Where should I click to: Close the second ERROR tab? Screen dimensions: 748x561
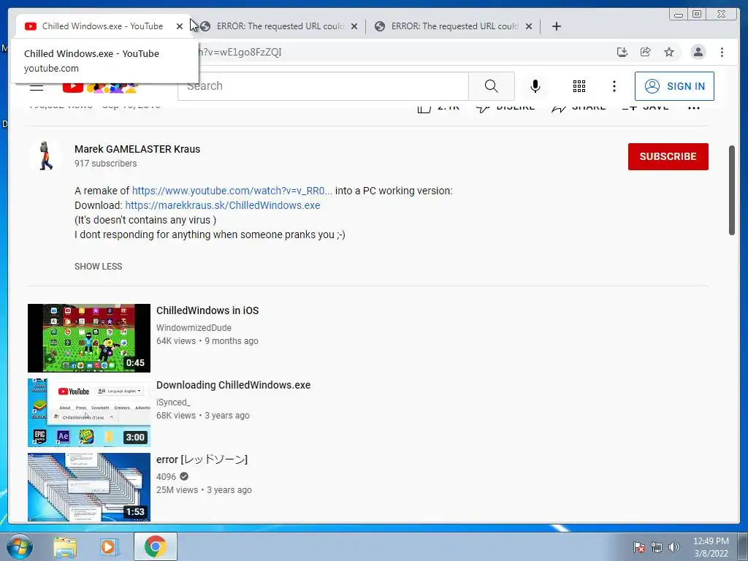529,26
